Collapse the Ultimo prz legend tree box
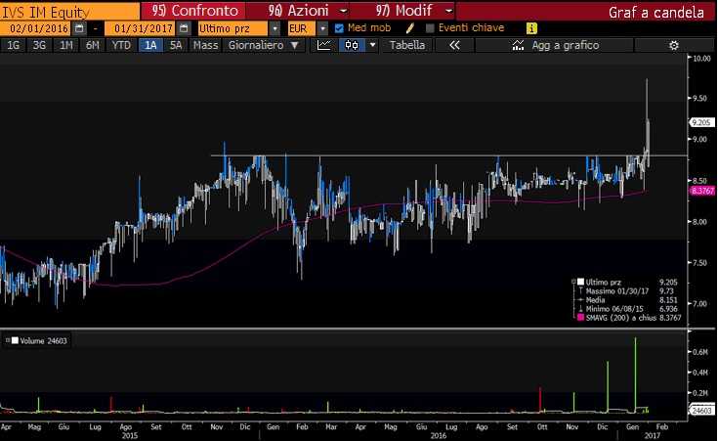The width and height of the screenshot is (718, 441). pyautogui.click(x=572, y=282)
